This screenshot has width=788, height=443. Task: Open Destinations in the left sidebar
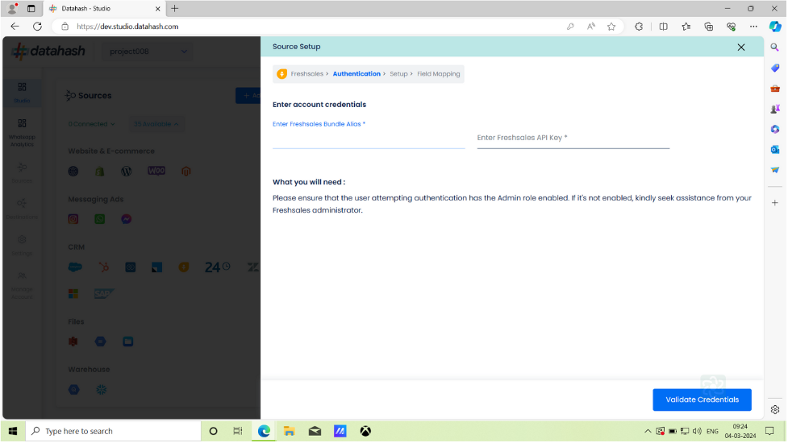click(x=22, y=209)
